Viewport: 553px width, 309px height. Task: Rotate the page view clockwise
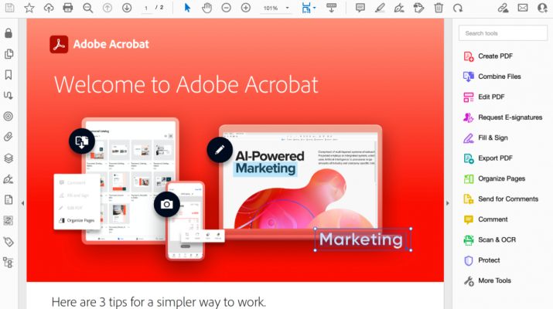coord(458,8)
